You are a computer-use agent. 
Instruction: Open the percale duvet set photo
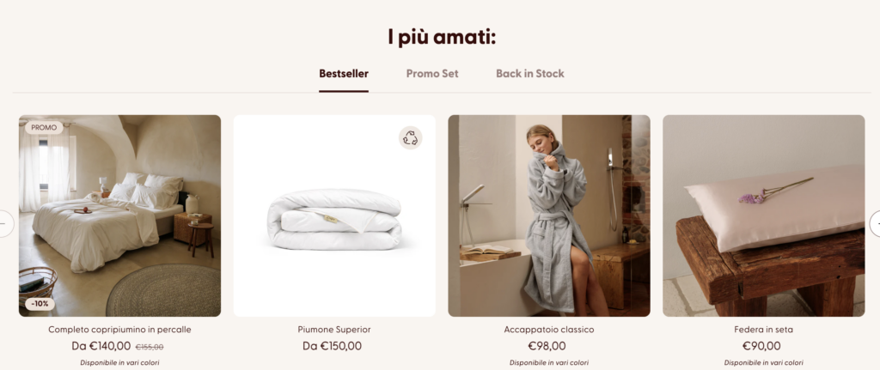tap(119, 215)
